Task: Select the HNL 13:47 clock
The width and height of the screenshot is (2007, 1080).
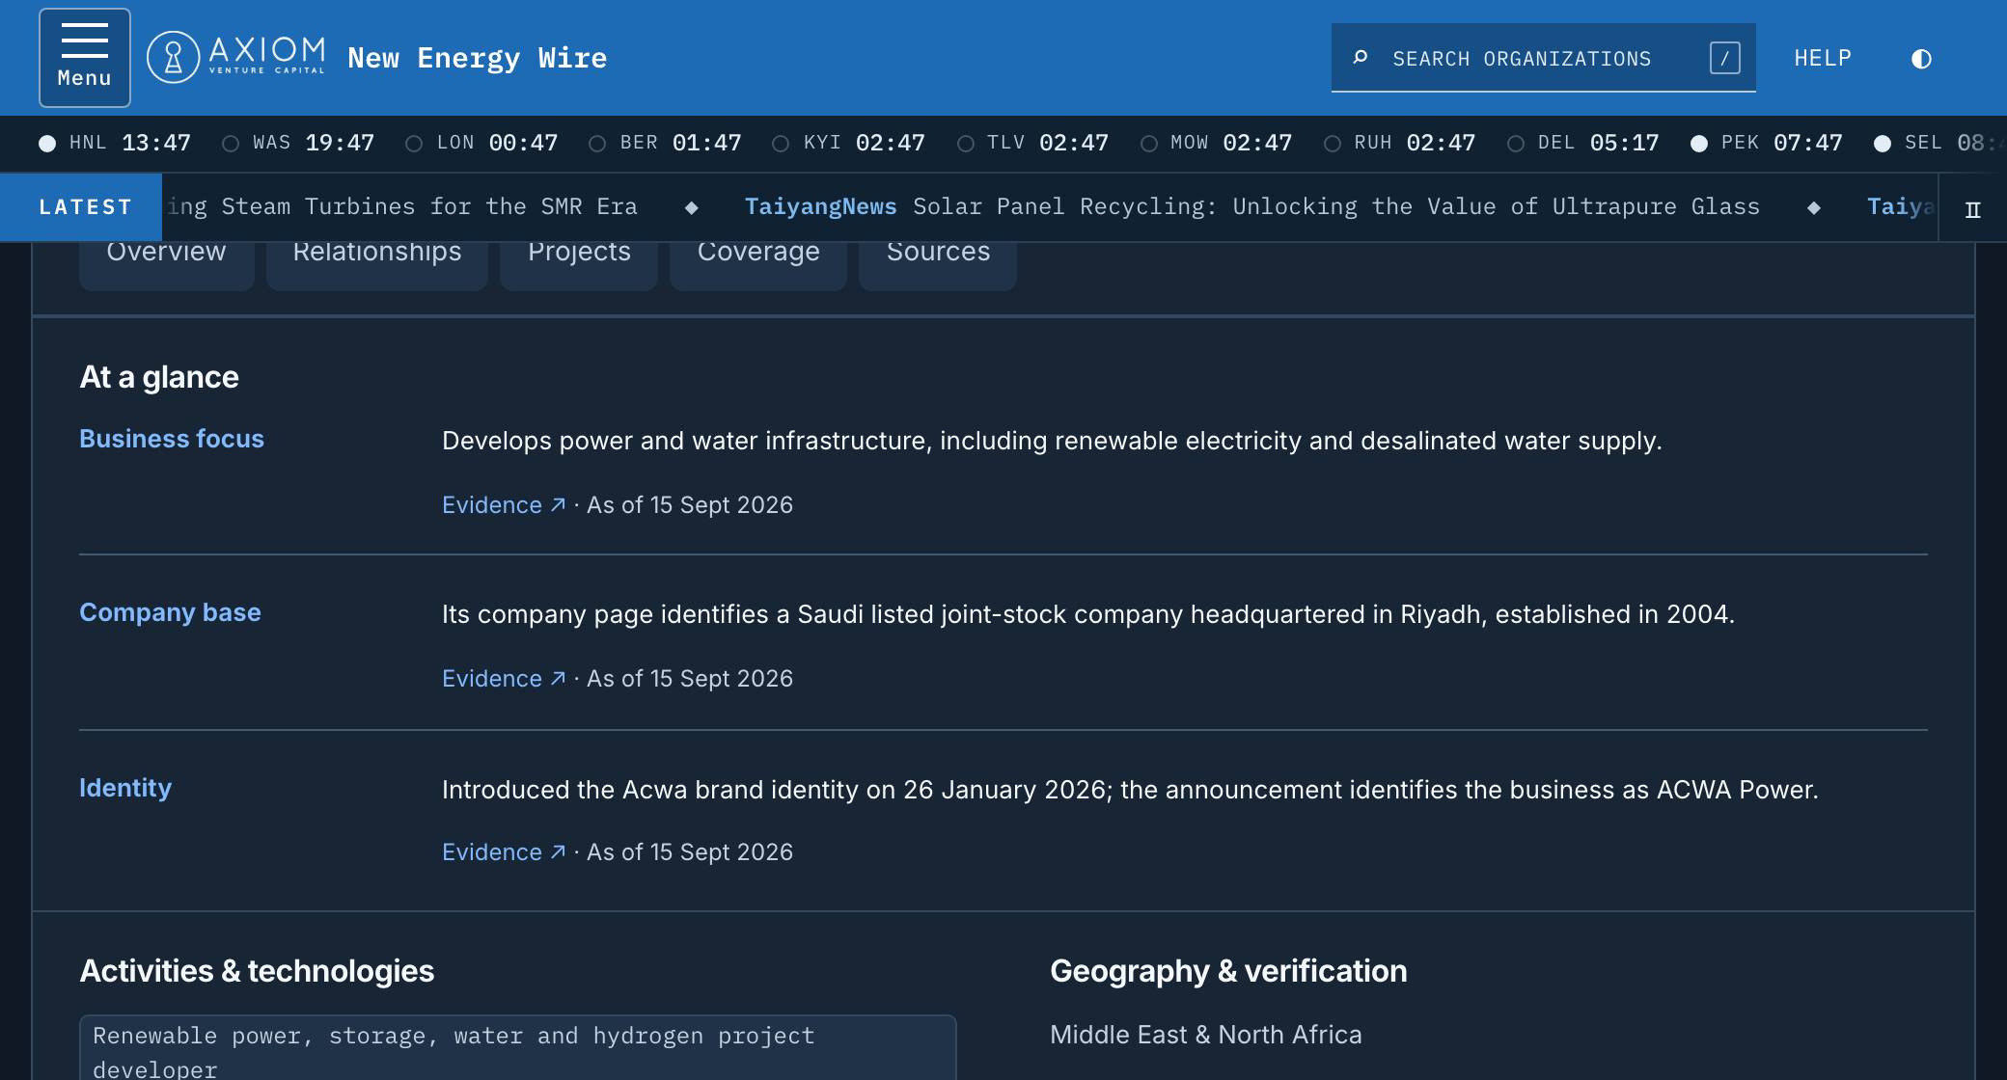Action: pos(115,144)
